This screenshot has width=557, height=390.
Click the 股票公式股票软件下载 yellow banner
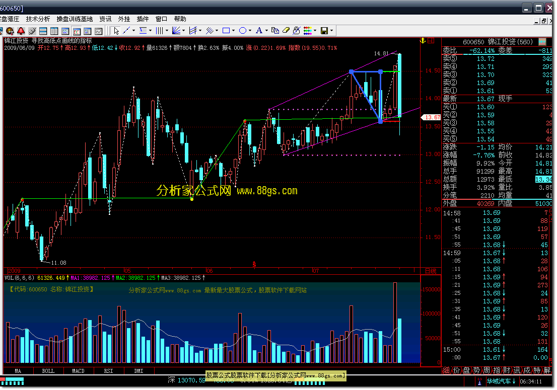point(275,376)
